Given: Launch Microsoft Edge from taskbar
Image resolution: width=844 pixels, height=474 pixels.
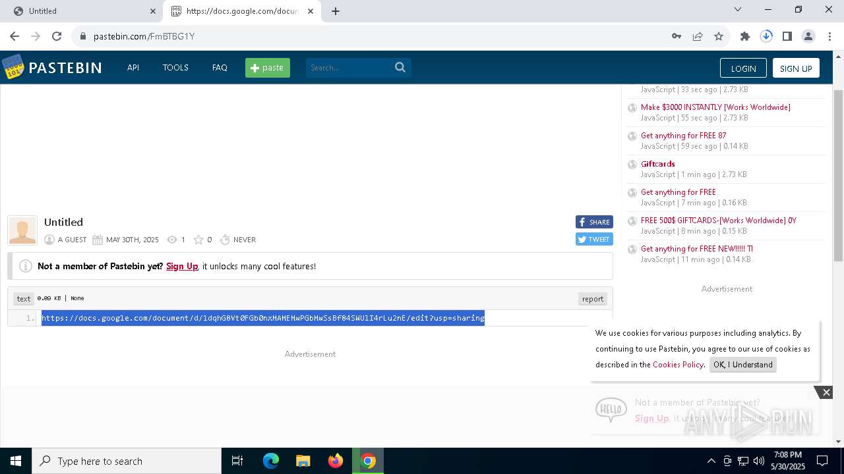Looking at the screenshot, I should click(271, 461).
